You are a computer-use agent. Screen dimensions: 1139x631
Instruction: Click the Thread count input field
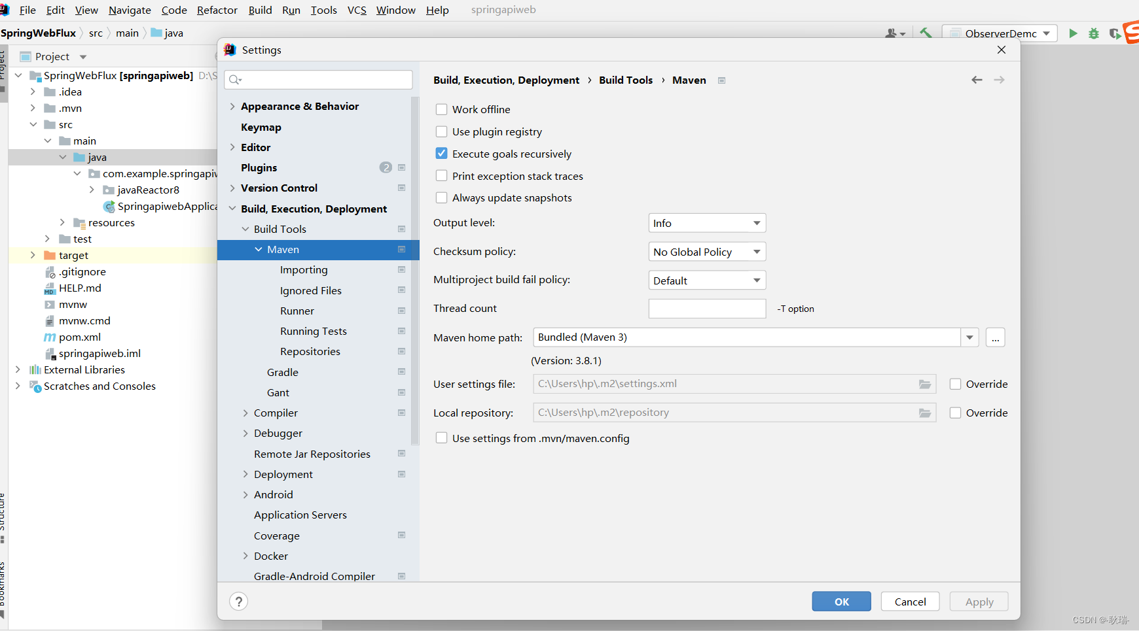707,309
